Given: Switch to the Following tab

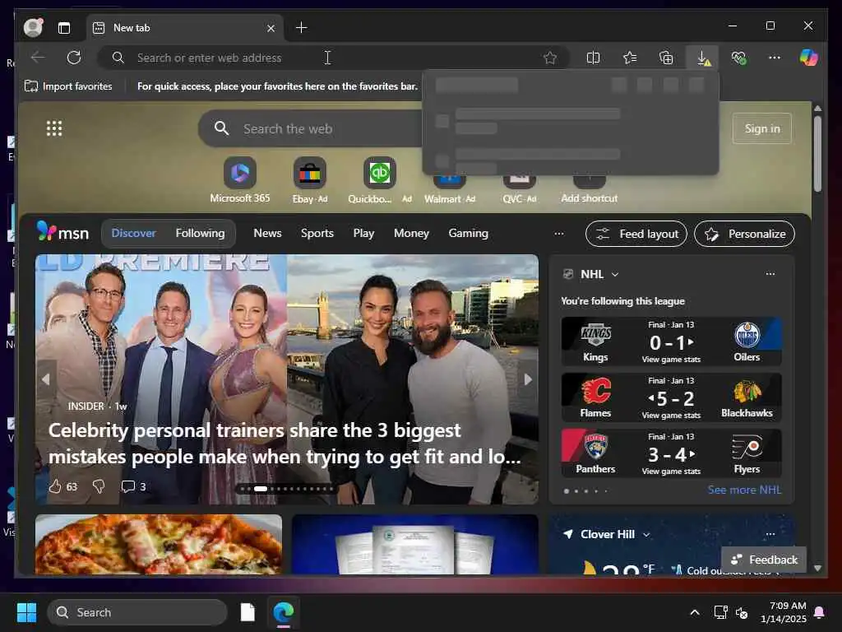Looking at the screenshot, I should 200,233.
